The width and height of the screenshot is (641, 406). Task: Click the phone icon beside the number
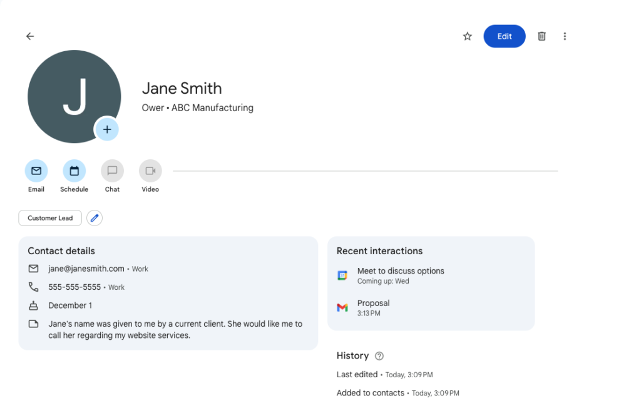(33, 287)
